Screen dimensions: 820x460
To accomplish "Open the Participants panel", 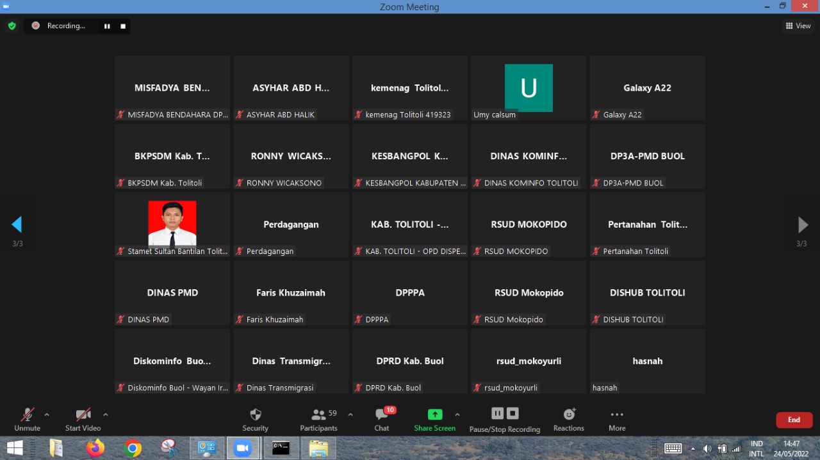I will point(318,415).
